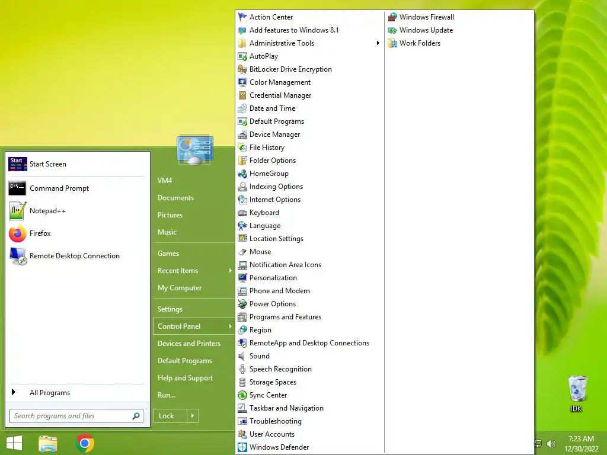Open Pictures from start menu
The width and height of the screenshot is (607, 455).
pyautogui.click(x=170, y=214)
